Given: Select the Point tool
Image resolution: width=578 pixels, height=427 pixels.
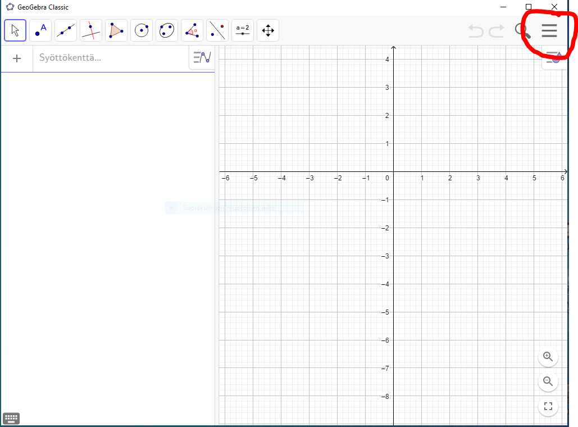Looking at the screenshot, I should coord(40,30).
